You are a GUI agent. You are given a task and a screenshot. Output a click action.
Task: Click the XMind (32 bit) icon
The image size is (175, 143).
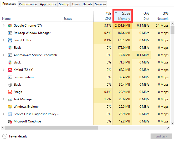point(10,70)
